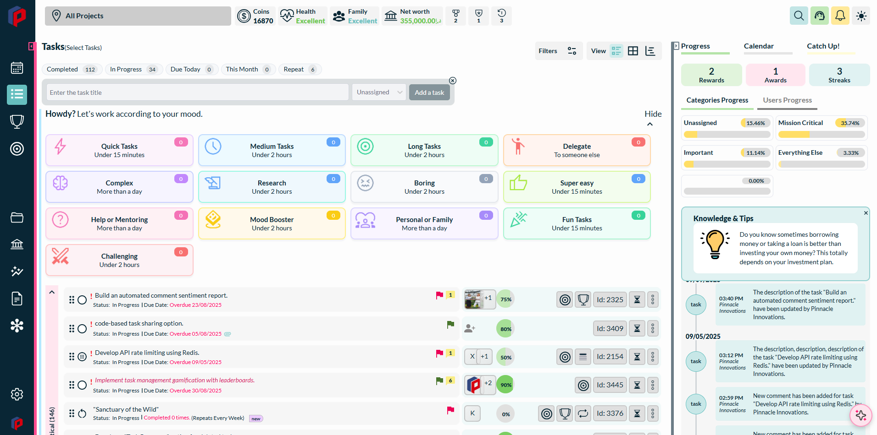The height and width of the screenshot is (435, 877).
Task: Open the trophy icon in left sidebar
Action: point(17,122)
